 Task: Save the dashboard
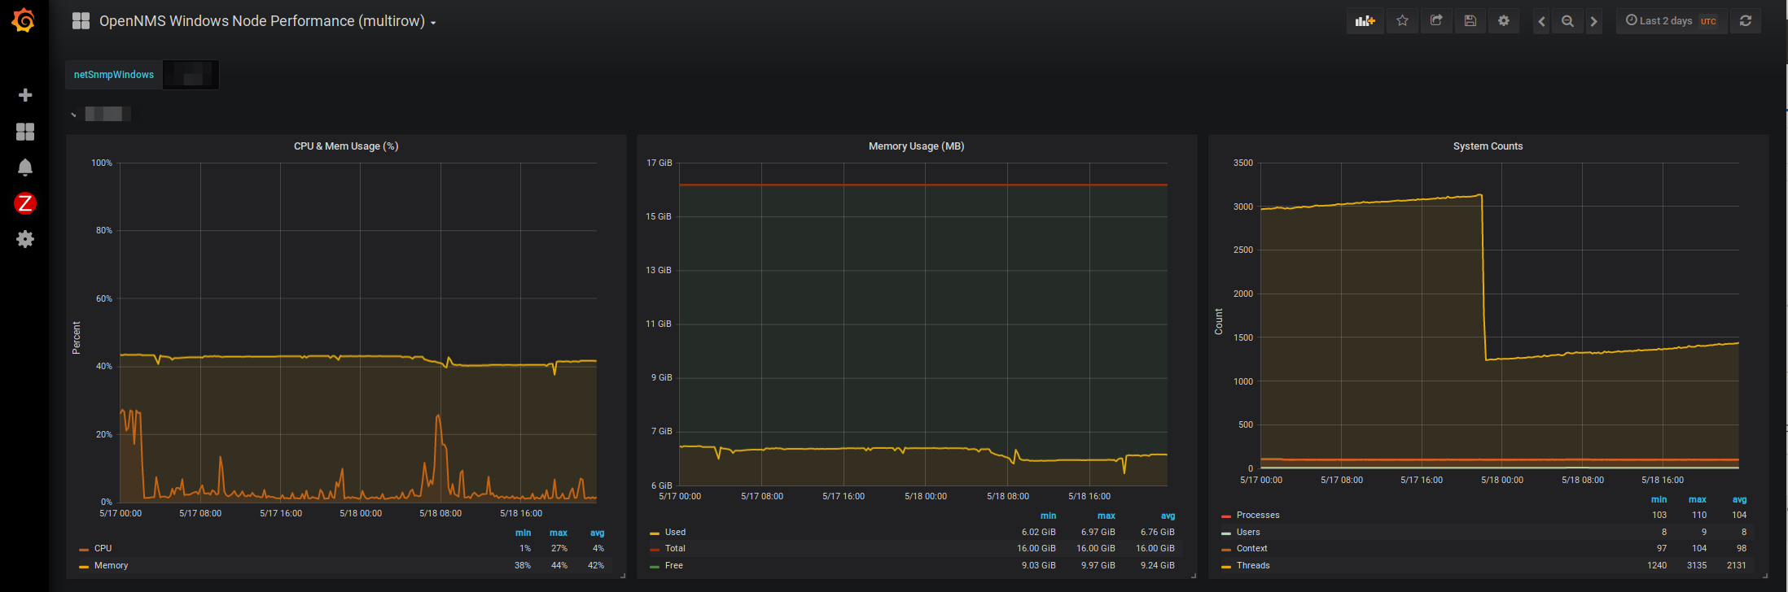coord(1470,21)
